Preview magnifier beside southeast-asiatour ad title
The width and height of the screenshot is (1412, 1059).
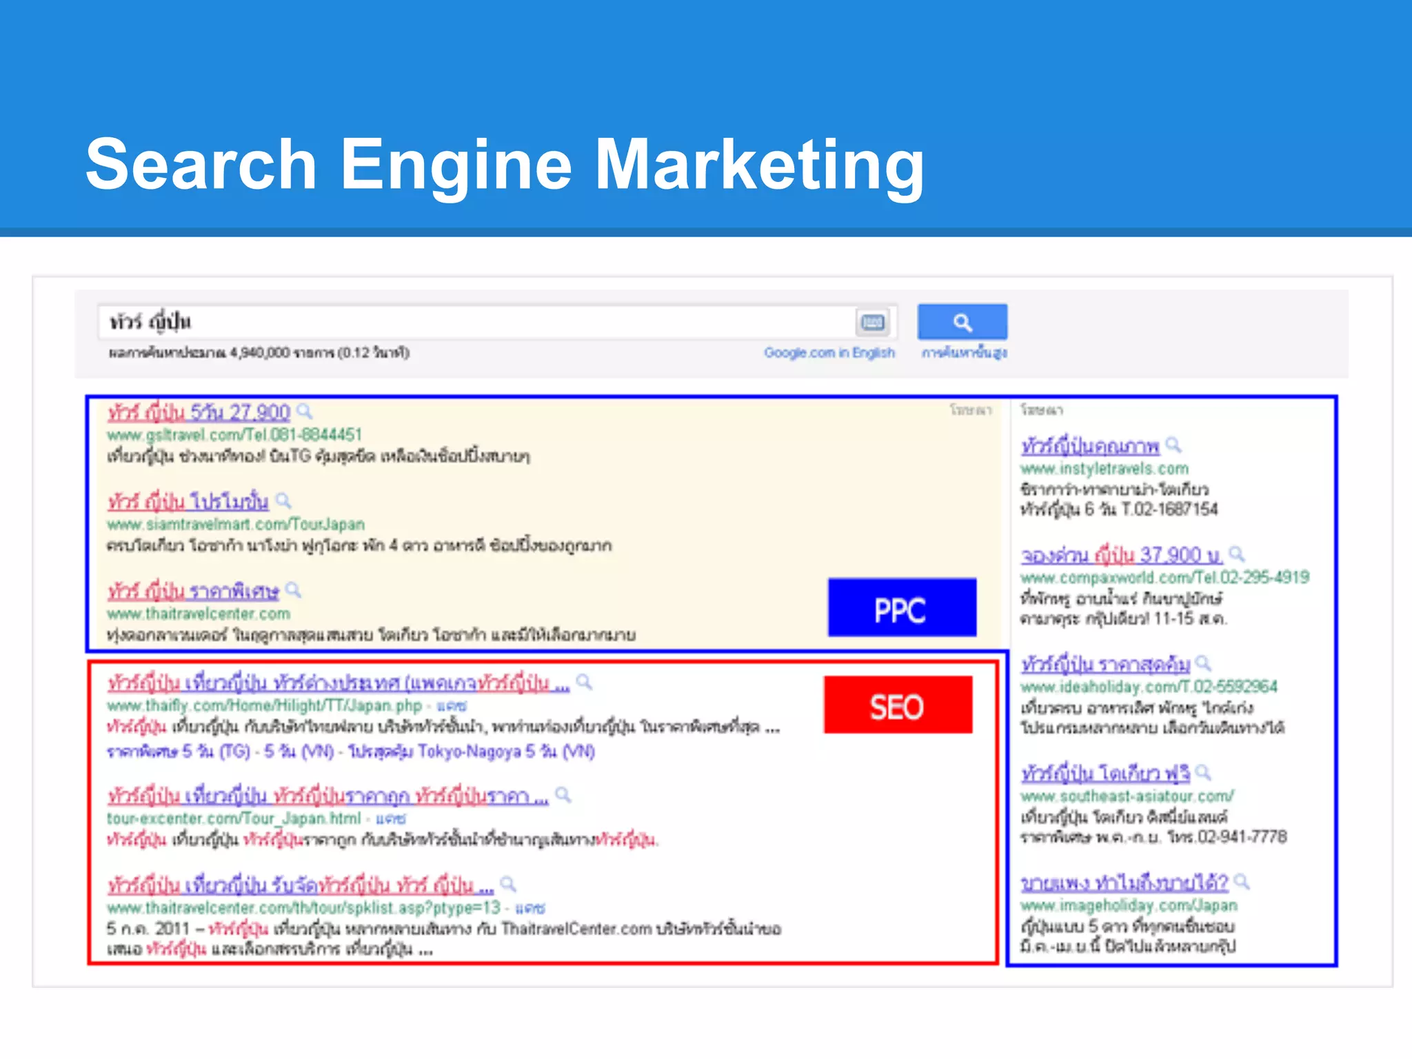point(1203,773)
